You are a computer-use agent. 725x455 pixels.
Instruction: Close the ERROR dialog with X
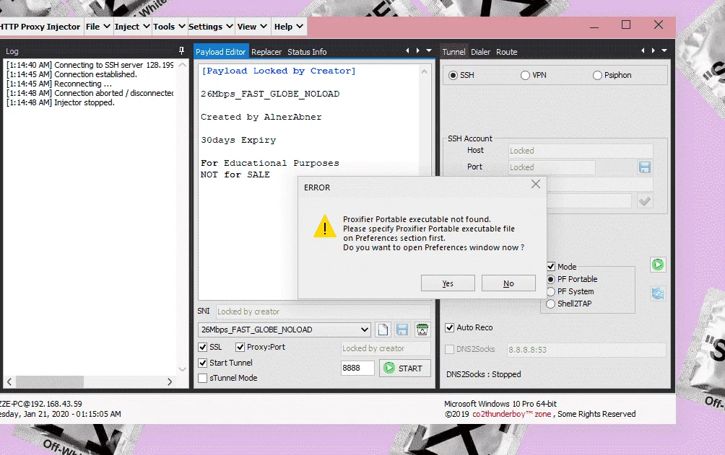click(x=536, y=184)
